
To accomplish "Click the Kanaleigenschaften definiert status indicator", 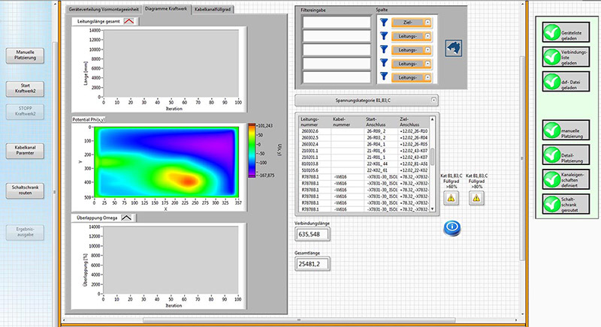I will [566, 179].
